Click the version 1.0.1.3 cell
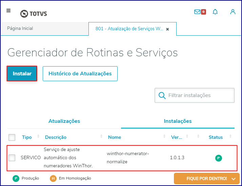Viewport: 242px width, 186px height. [177, 158]
